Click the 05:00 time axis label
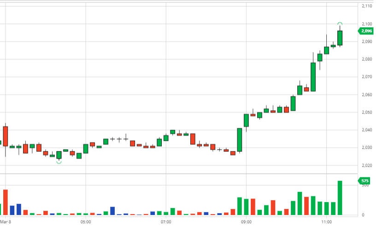383x239 pixels. pos(86,222)
